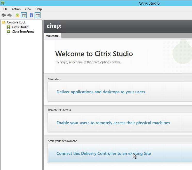Select Console Root label in the tree
192x170 pixels.
[16, 22]
